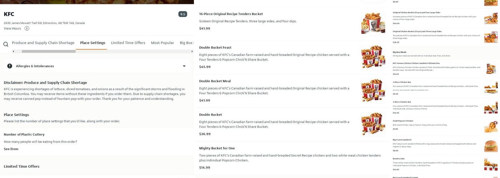This screenshot has height=178, width=500.
Task: Open the Big Crunch Sandwich picture
Action: 491,145
